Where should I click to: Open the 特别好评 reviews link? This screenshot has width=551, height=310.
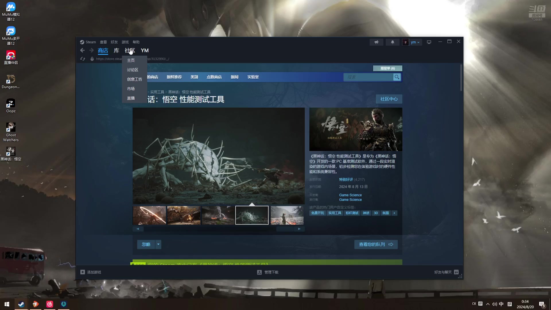pyautogui.click(x=346, y=180)
